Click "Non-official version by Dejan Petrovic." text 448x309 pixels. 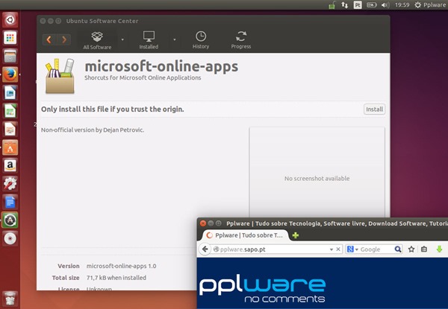coord(93,130)
